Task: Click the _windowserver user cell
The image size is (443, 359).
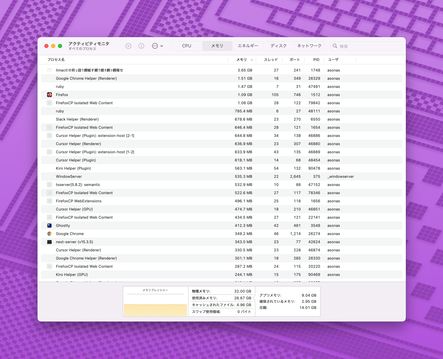Action: (x=341, y=176)
